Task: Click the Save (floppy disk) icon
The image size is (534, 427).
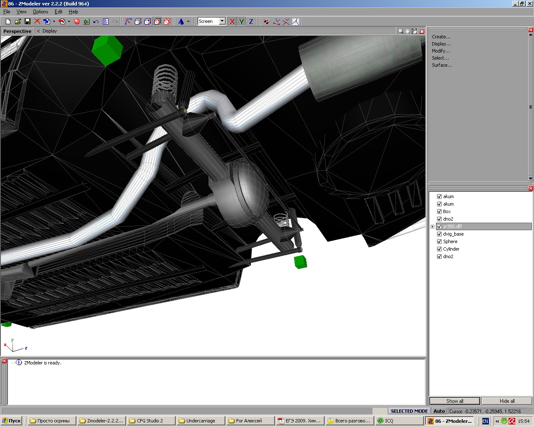Action: pos(28,21)
